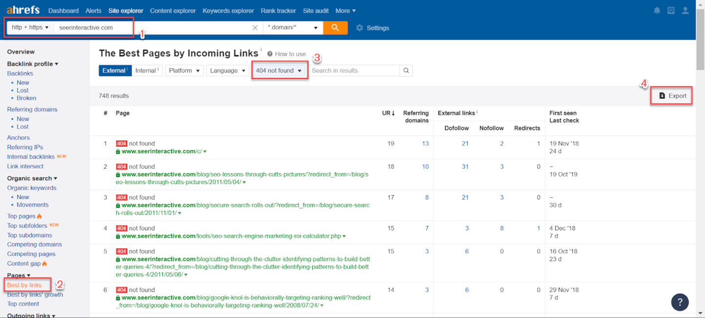Switch to the Internal links filter
Viewport: 705px width, 318px height.
146,70
